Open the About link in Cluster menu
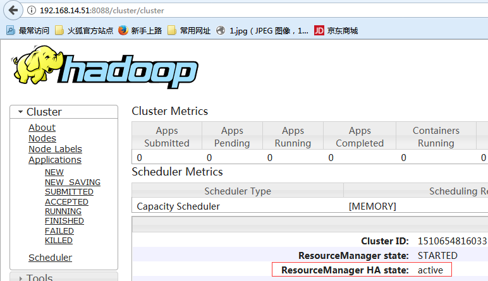The width and height of the screenshot is (488, 281). coord(42,128)
